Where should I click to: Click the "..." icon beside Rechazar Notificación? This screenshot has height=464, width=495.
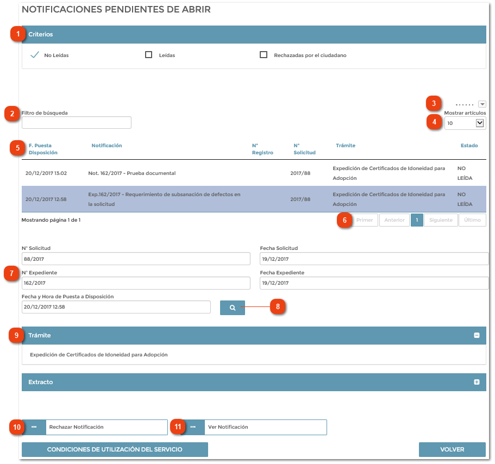tap(33, 427)
